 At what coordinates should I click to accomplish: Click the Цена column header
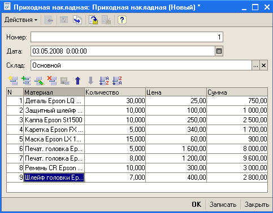click(x=176, y=92)
